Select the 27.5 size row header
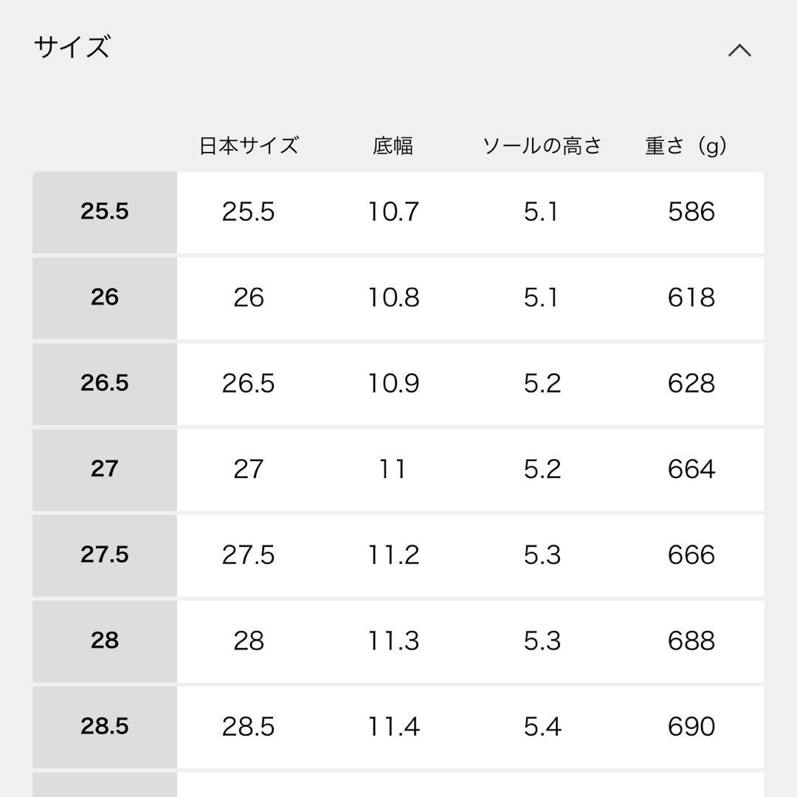The width and height of the screenshot is (797, 797). click(103, 555)
